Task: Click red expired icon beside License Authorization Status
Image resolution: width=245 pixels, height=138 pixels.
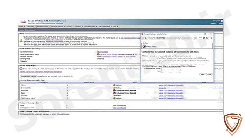Action: (x=98, y=54)
